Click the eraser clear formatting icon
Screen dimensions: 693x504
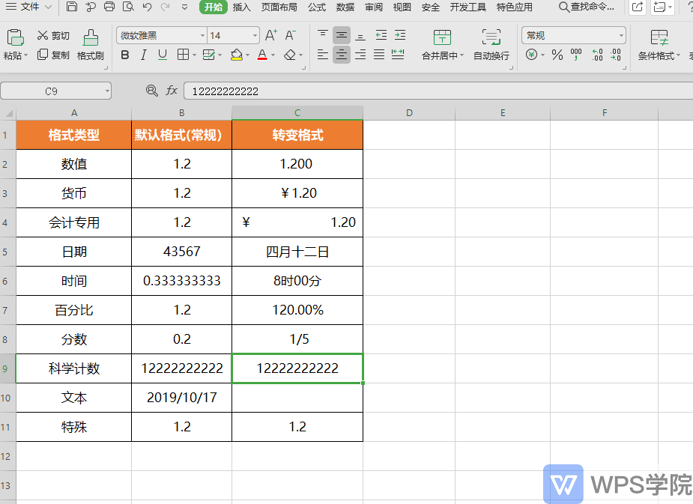coord(290,55)
